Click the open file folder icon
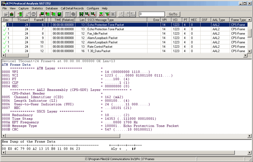253x162 pixels. click(5, 14)
